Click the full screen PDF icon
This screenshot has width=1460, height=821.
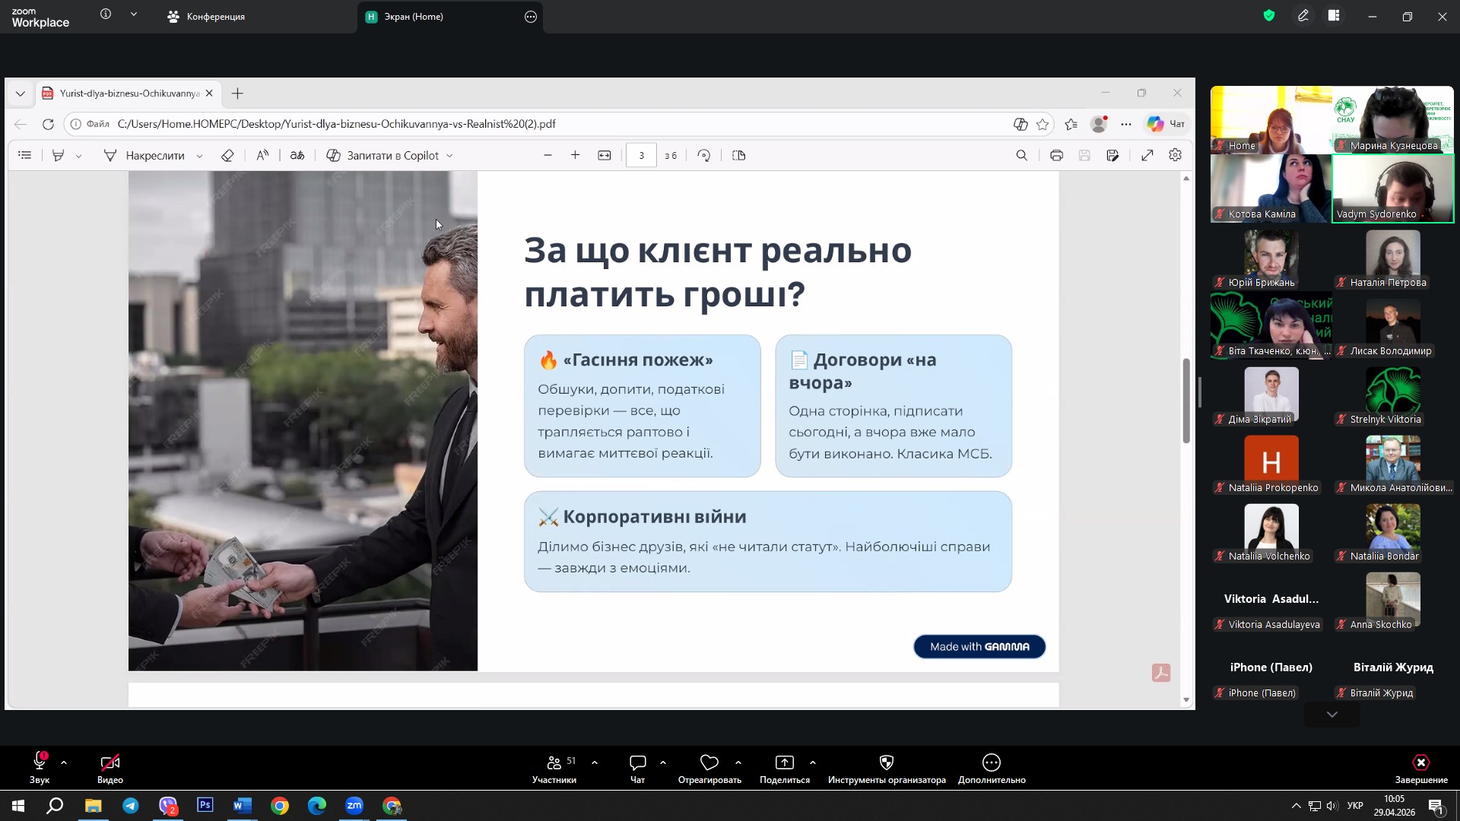click(1147, 155)
